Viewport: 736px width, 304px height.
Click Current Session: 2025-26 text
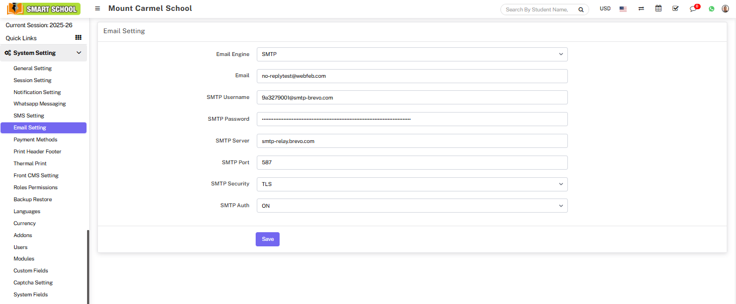39,25
